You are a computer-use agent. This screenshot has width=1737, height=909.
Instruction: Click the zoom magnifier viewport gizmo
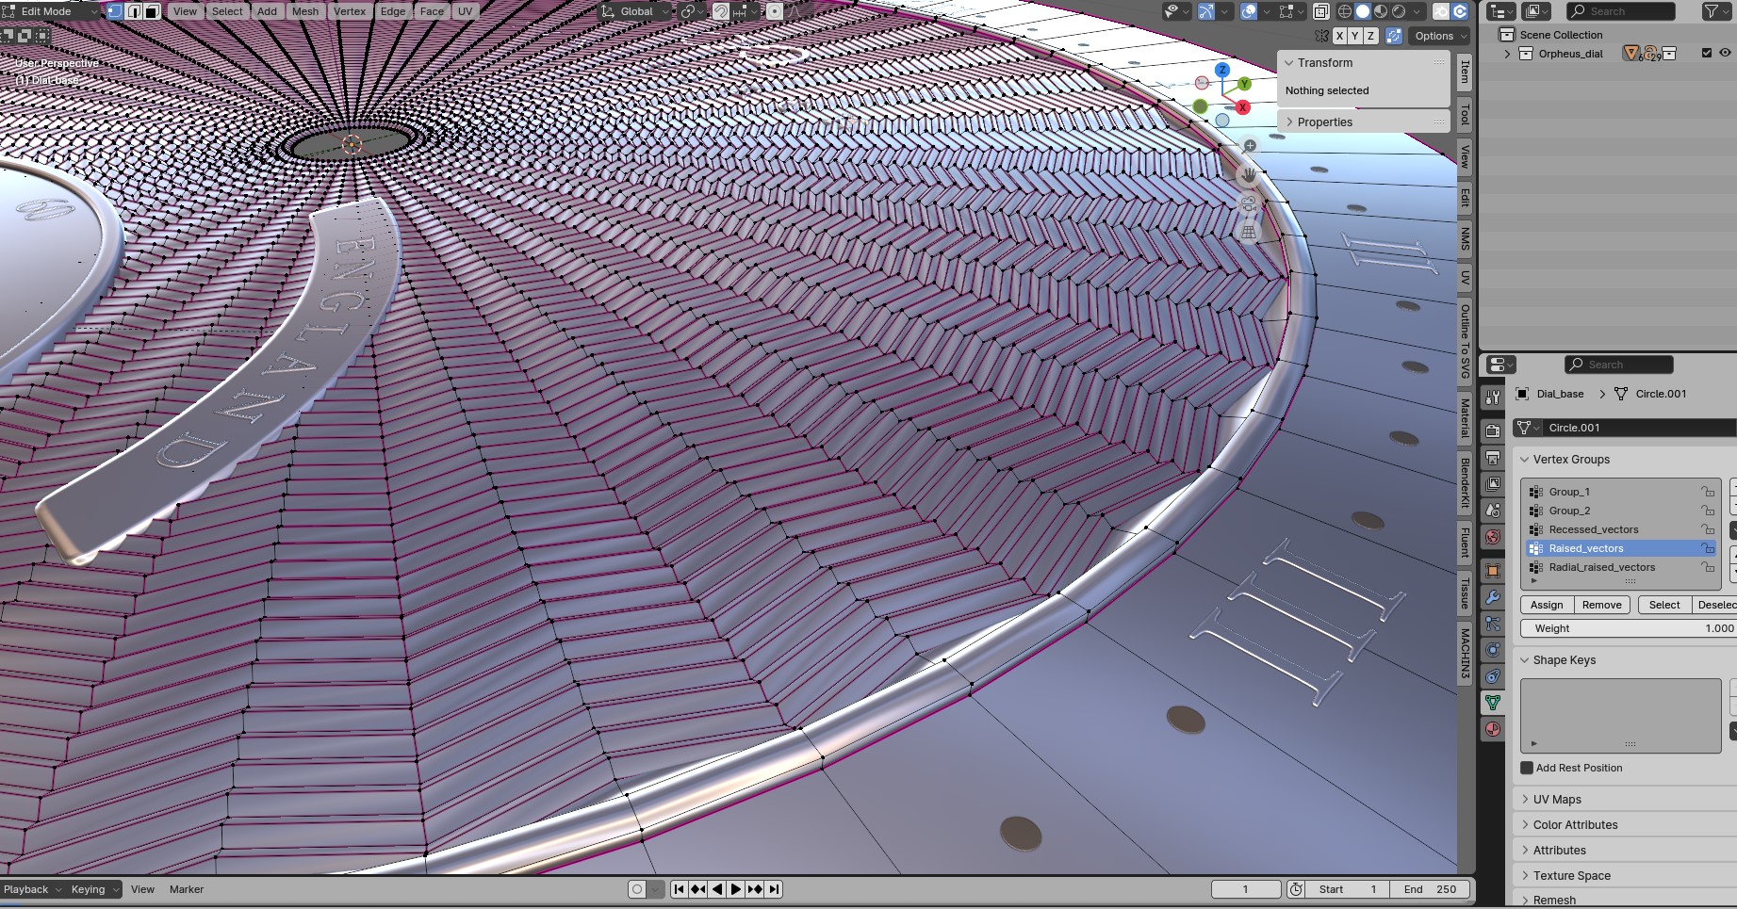click(1249, 146)
